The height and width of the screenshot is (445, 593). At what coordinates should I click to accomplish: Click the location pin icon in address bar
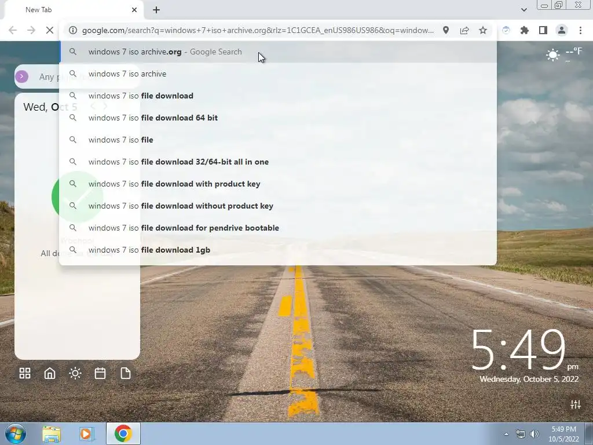(446, 30)
